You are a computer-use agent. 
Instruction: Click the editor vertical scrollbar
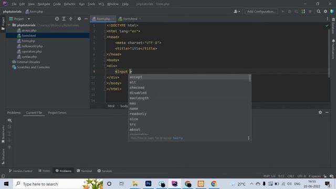coord(329,54)
